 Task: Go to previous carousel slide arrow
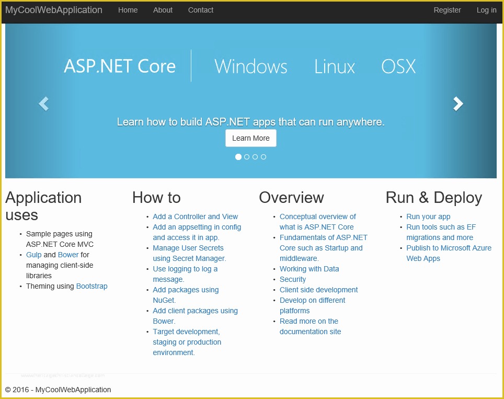tap(43, 104)
